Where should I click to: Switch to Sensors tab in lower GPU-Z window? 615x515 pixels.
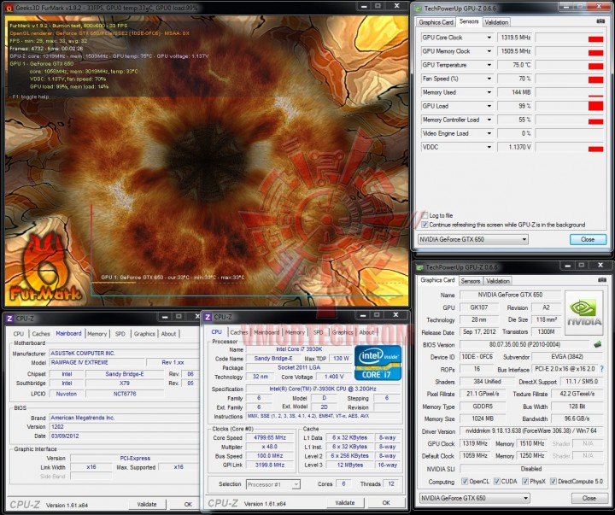click(471, 281)
